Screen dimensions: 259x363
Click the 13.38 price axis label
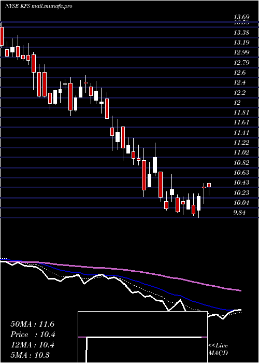point(241,33)
